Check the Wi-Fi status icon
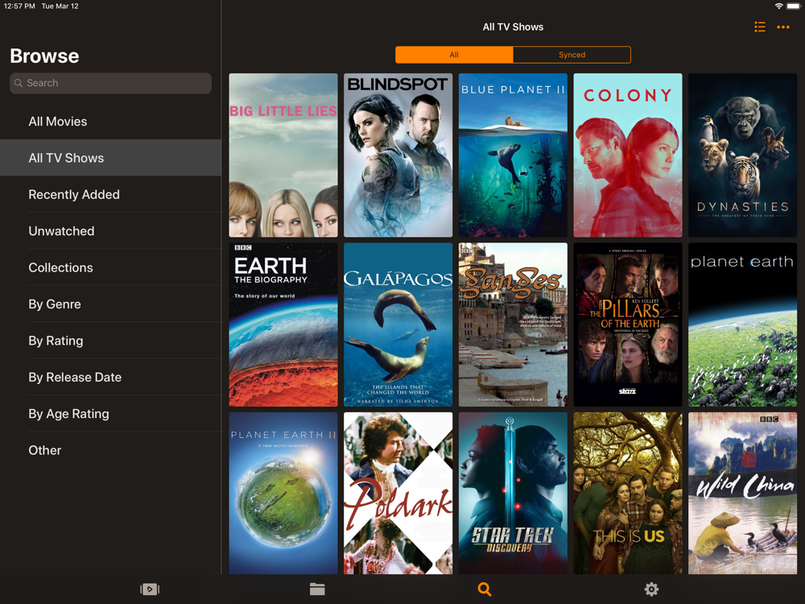 click(x=778, y=6)
